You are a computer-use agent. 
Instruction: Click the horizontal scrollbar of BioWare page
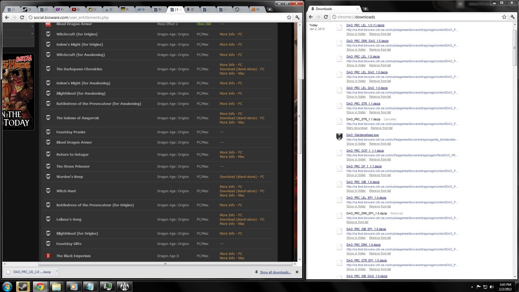[165, 264]
